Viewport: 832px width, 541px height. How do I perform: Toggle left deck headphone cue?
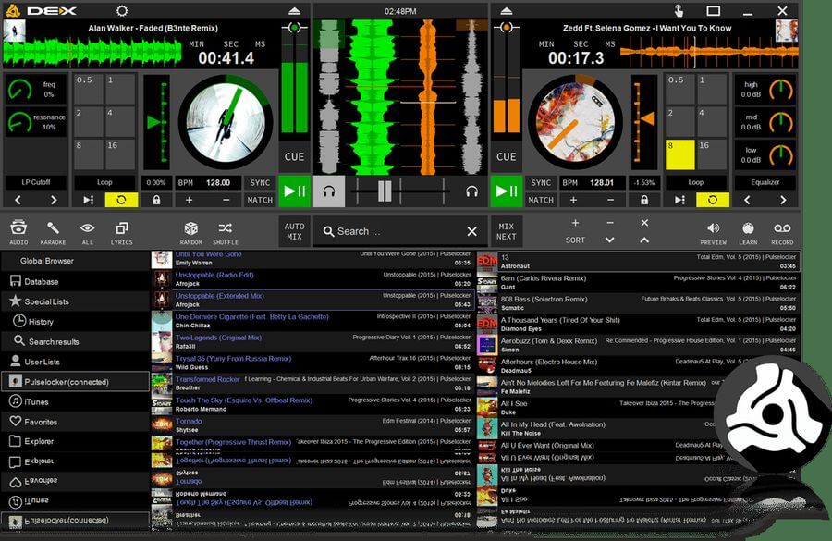click(x=329, y=191)
